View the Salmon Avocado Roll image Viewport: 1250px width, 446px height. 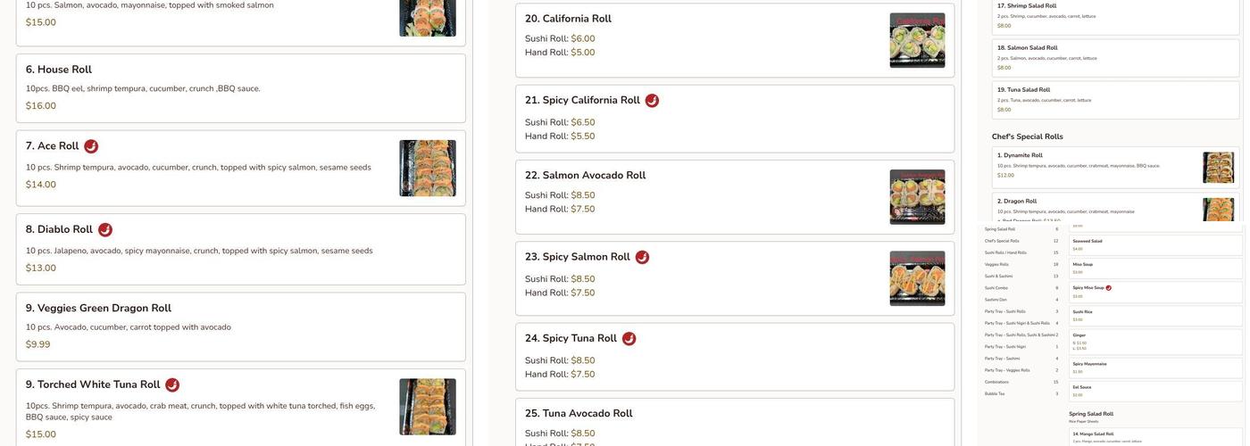(x=917, y=197)
